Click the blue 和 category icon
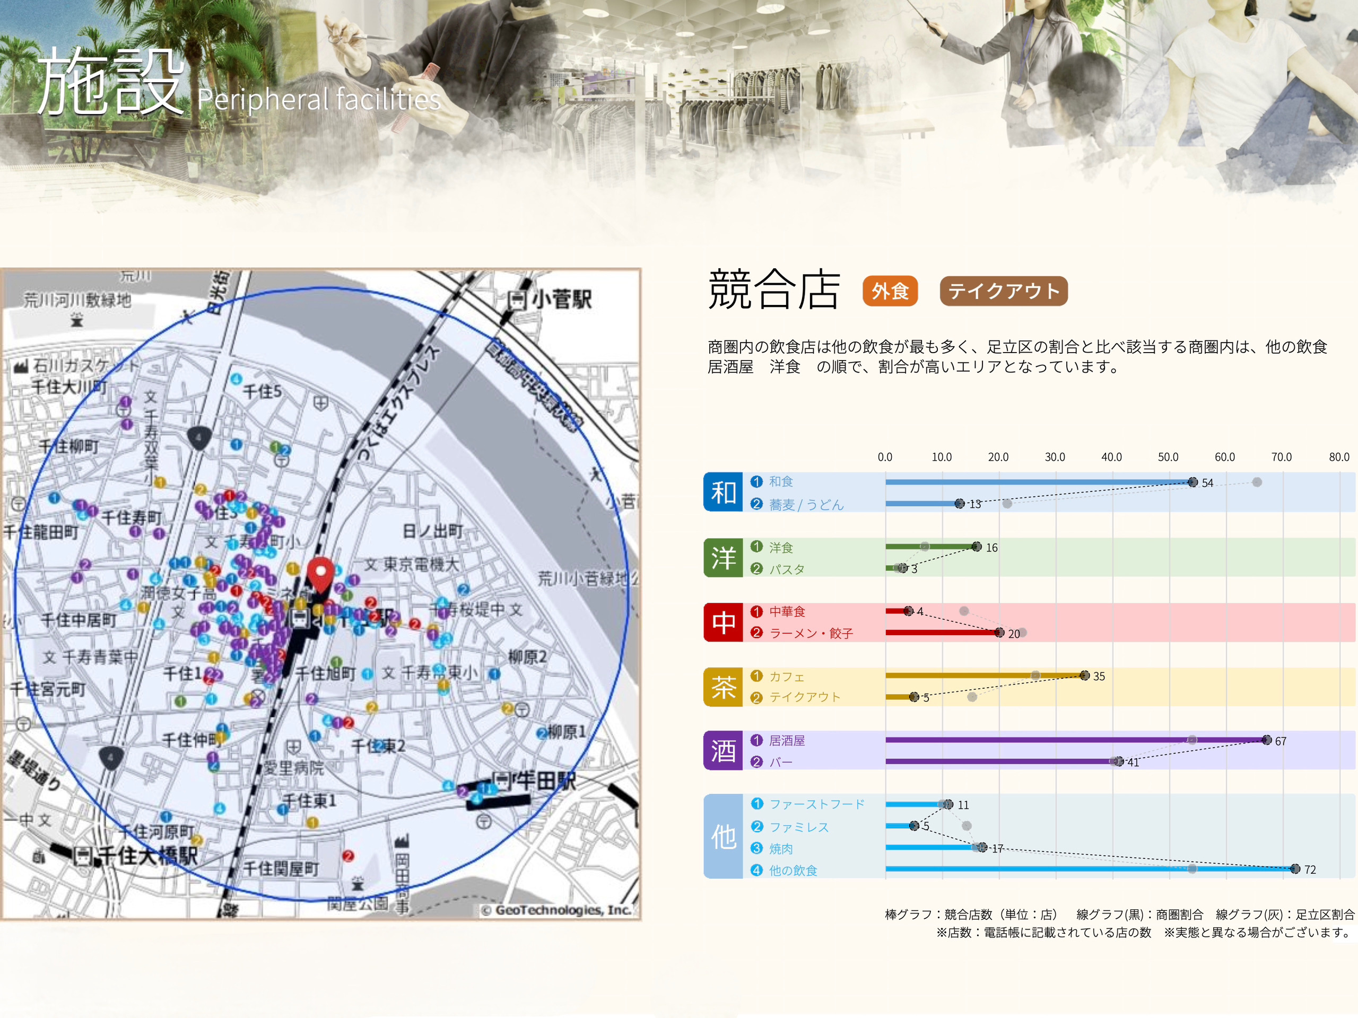 723,492
